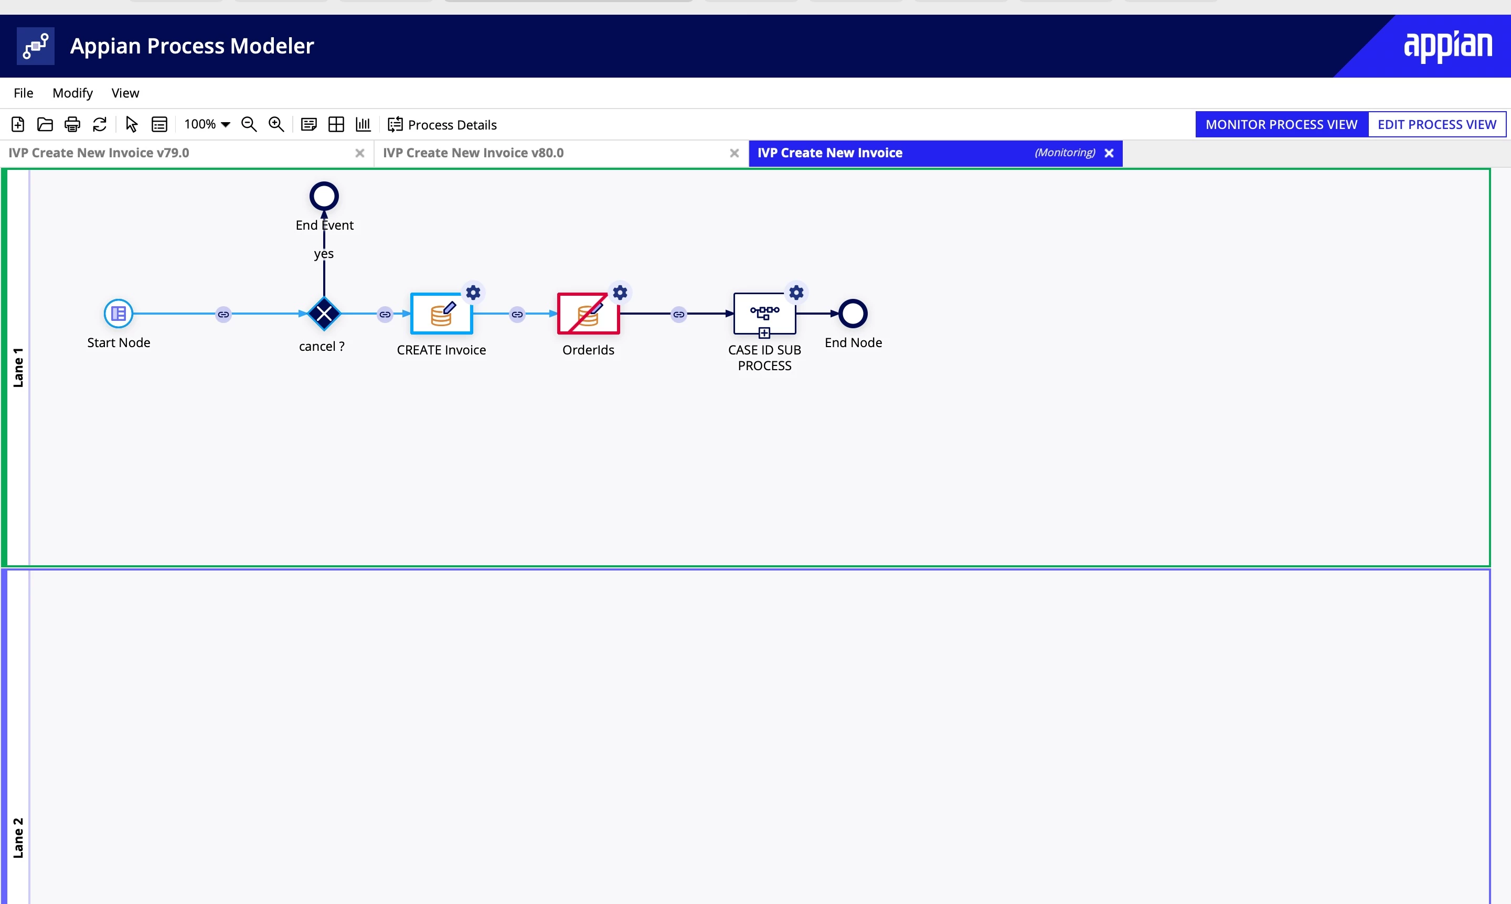Toggle the grid icon in toolbar
The width and height of the screenshot is (1511, 904).
336,124
